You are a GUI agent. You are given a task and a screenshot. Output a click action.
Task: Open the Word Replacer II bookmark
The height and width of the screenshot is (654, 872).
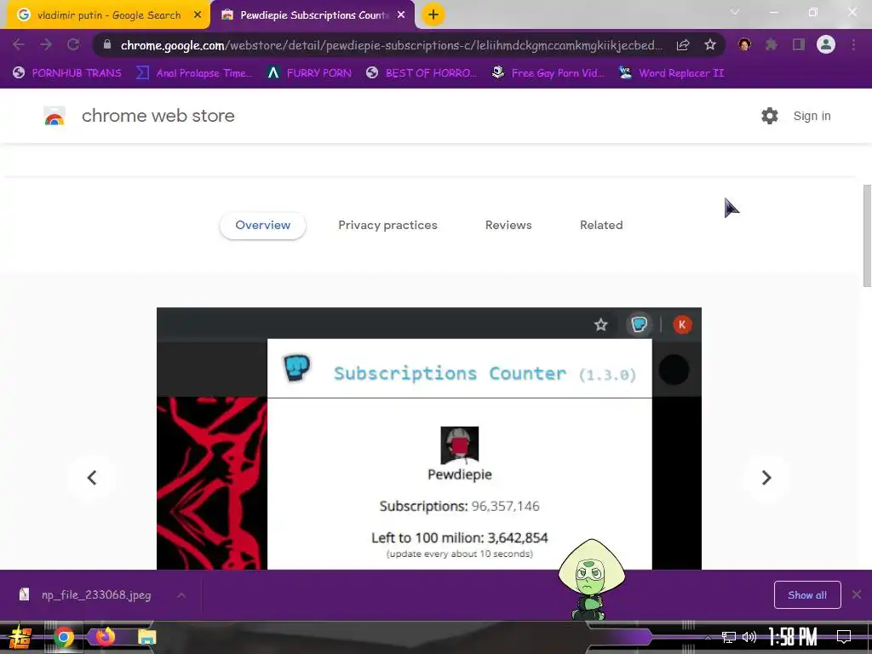pos(672,73)
